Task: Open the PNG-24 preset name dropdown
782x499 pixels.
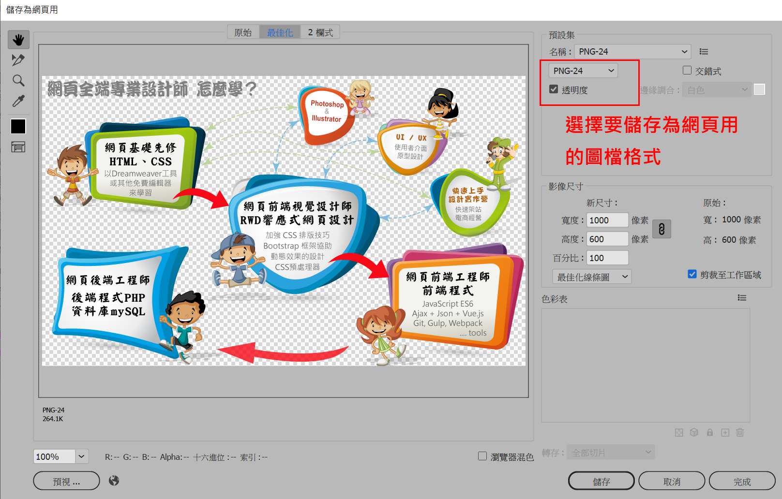Action: coord(632,52)
